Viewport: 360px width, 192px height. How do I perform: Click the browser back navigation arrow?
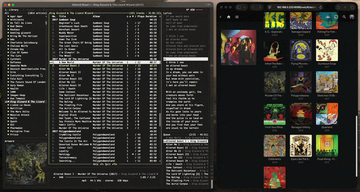tap(253, 7)
